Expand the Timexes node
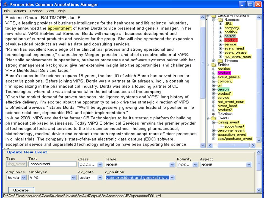The height and width of the screenshot is (198, 264). click(214, 61)
